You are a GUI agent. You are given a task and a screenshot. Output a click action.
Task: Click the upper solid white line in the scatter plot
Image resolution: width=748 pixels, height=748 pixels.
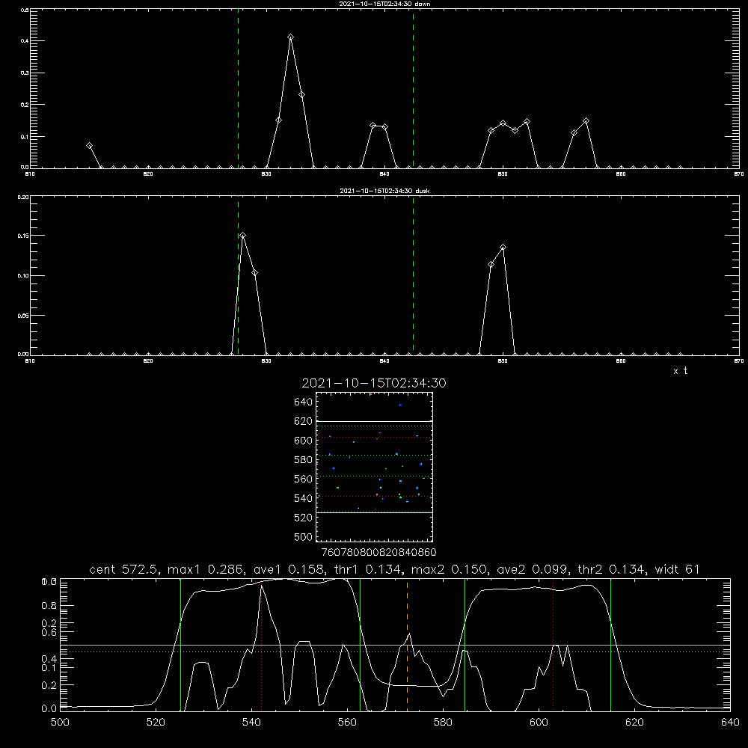(x=374, y=421)
